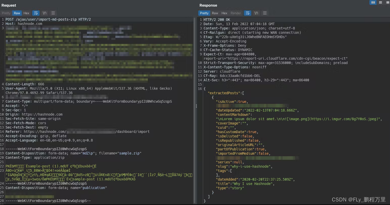Open the Request editor hamburger settings menu

coord(53,13)
